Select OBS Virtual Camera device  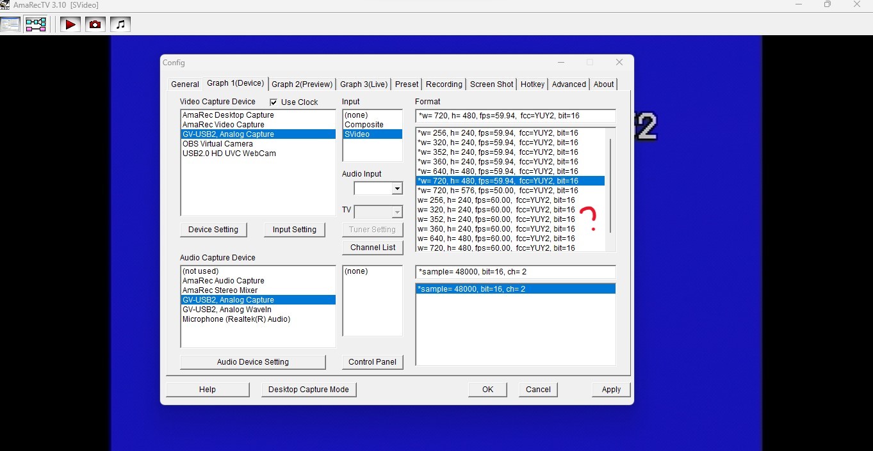(x=258, y=144)
